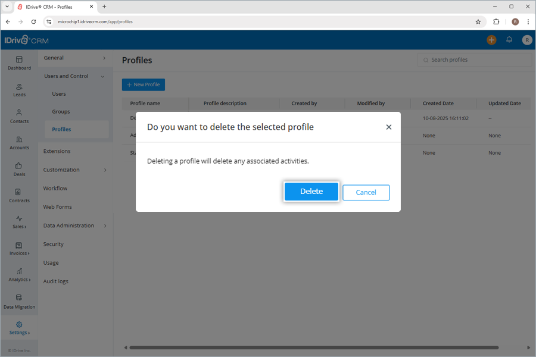
Task: Open the Contacts section
Action: (19, 117)
